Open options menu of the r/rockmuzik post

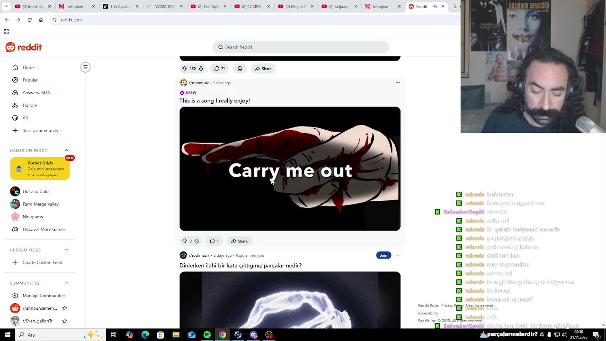(398, 255)
